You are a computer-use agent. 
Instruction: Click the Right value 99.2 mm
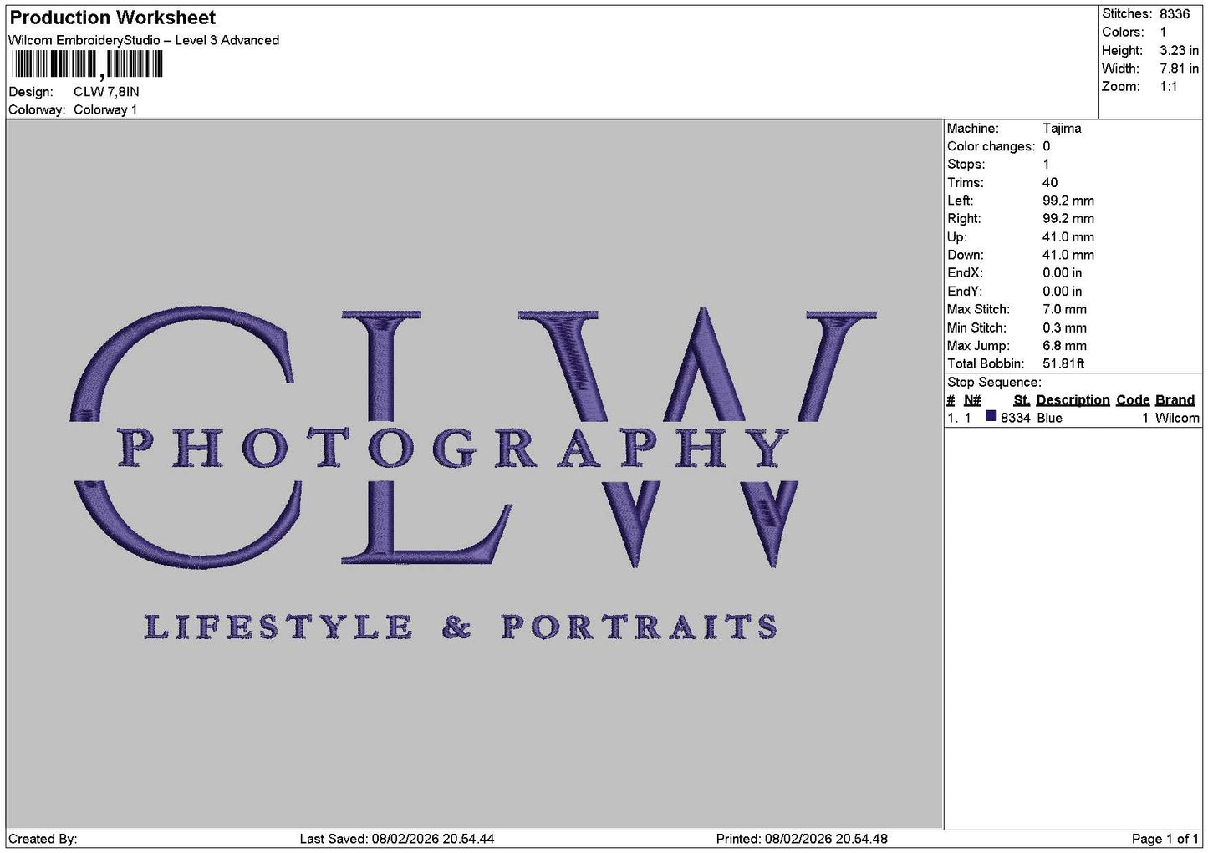[x=1068, y=219]
